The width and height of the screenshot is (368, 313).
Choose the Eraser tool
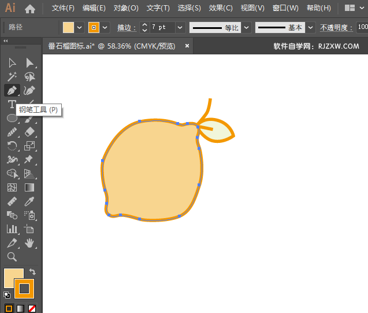(x=29, y=132)
